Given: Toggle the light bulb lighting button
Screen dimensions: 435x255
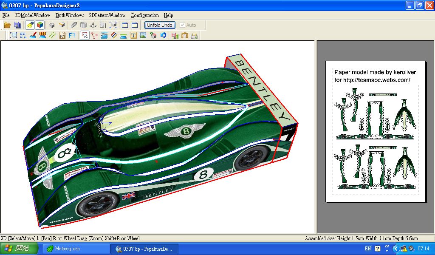Looking at the screenshot, I should [30, 25].
